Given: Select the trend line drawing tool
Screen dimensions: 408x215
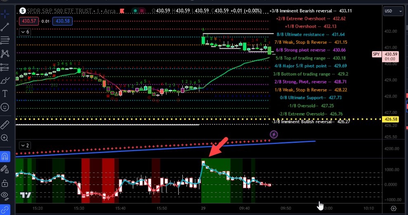Looking at the screenshot, I should pos(5,27).
